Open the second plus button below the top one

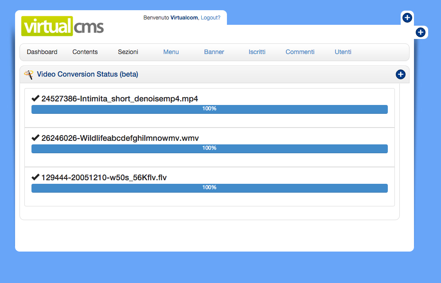click(x=421, y=32)
